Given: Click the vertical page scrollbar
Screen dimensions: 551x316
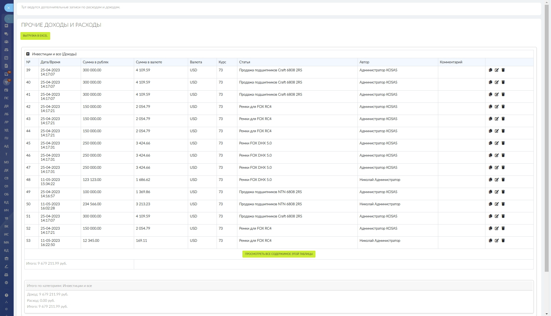Looking at the screenshot, I should coord(547,138).
